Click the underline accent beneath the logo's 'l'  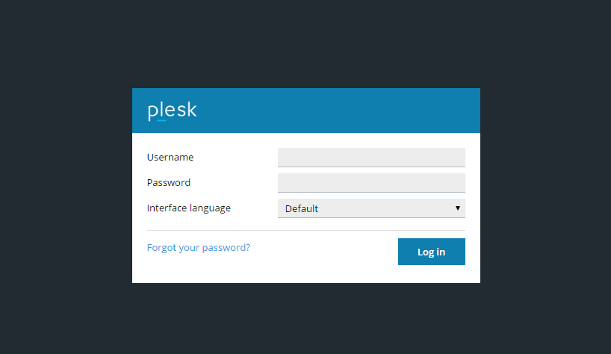pyautogui.click(x=161, y=119)
